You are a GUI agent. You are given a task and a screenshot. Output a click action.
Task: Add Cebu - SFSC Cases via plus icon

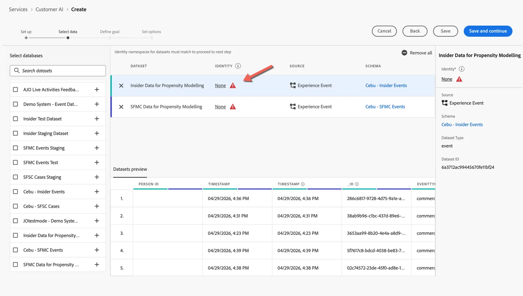click(97, 206)
